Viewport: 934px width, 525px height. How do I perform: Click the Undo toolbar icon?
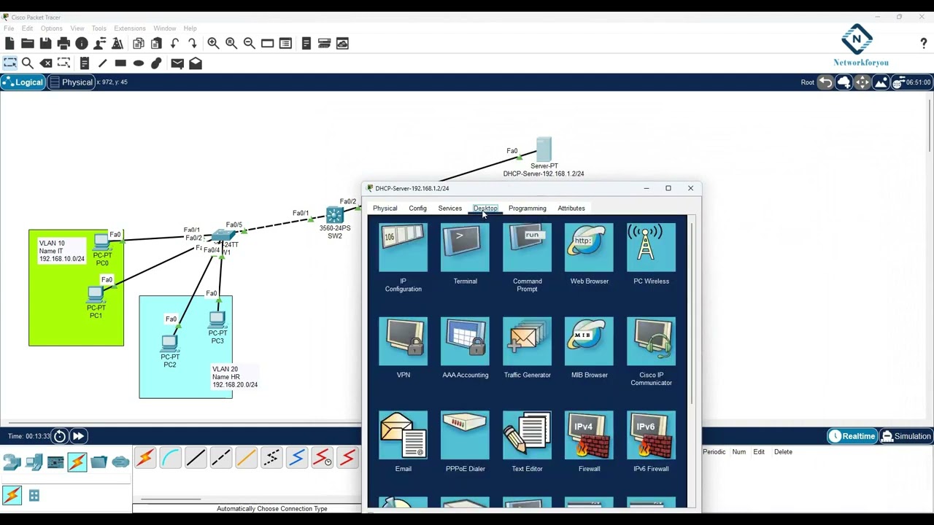(174, 44)
